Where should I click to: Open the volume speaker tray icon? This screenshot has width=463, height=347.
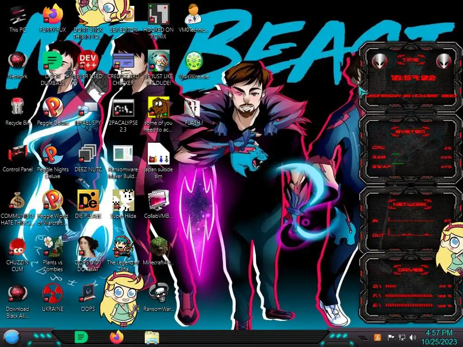[413, 337]
